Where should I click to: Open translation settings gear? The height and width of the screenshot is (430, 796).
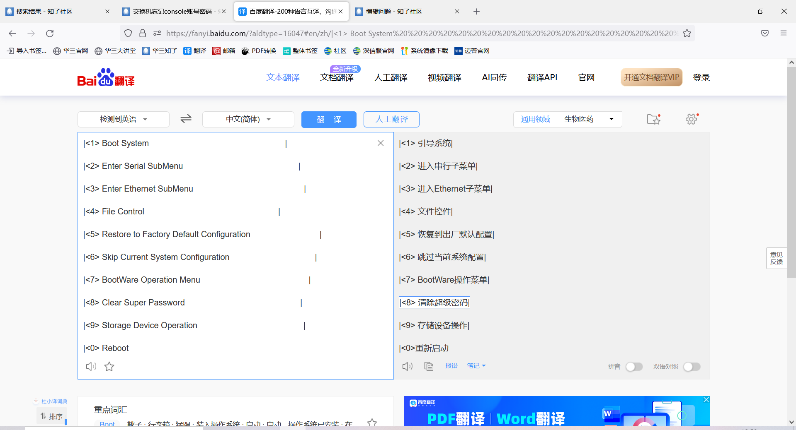(x=692, y=119)
